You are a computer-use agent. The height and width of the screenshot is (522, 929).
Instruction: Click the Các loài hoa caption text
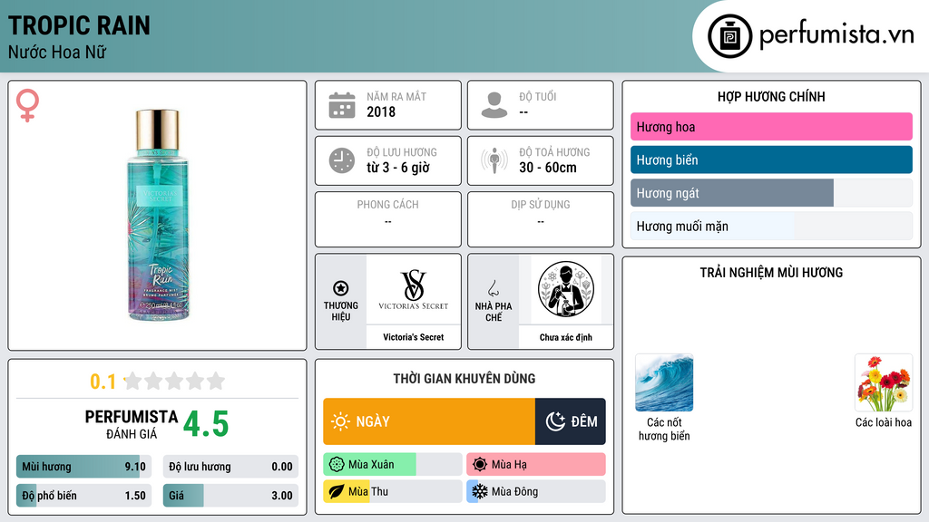pos(884,422)
